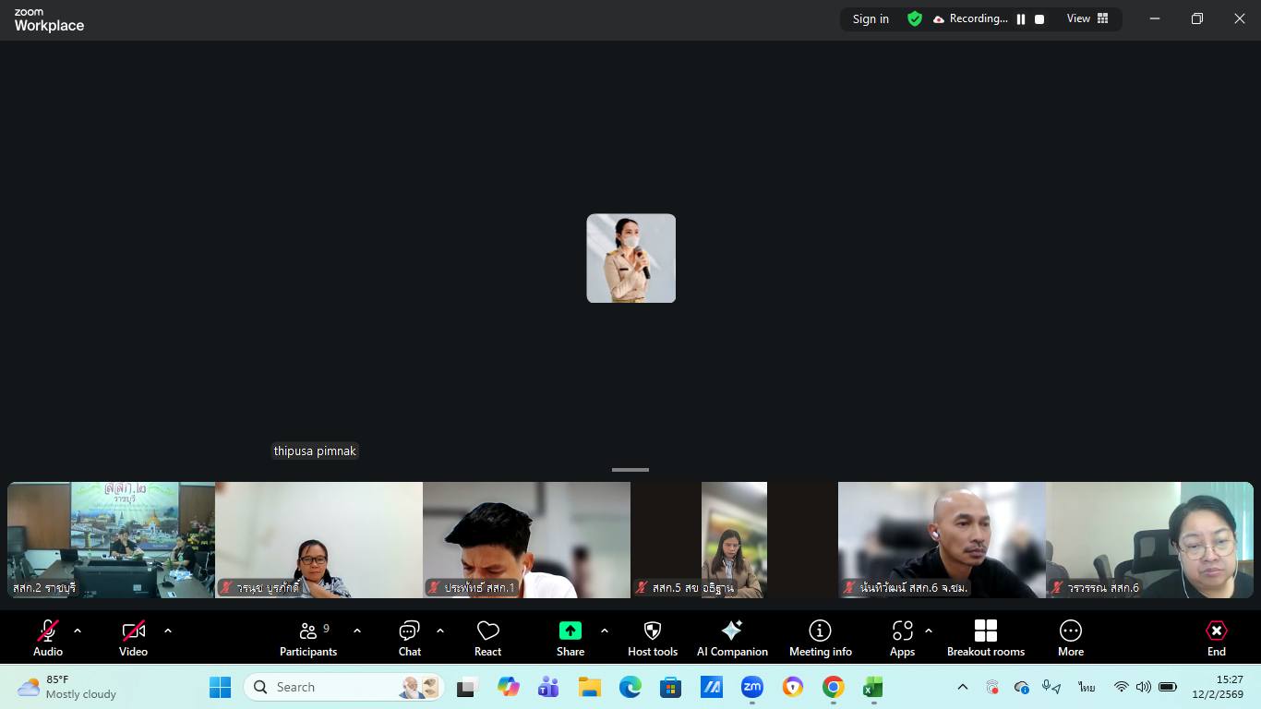Image resolution: width=1261 pixels, height=709 pixels.
Task: Open the React emoji menu
Action: (x=487, y=638)
